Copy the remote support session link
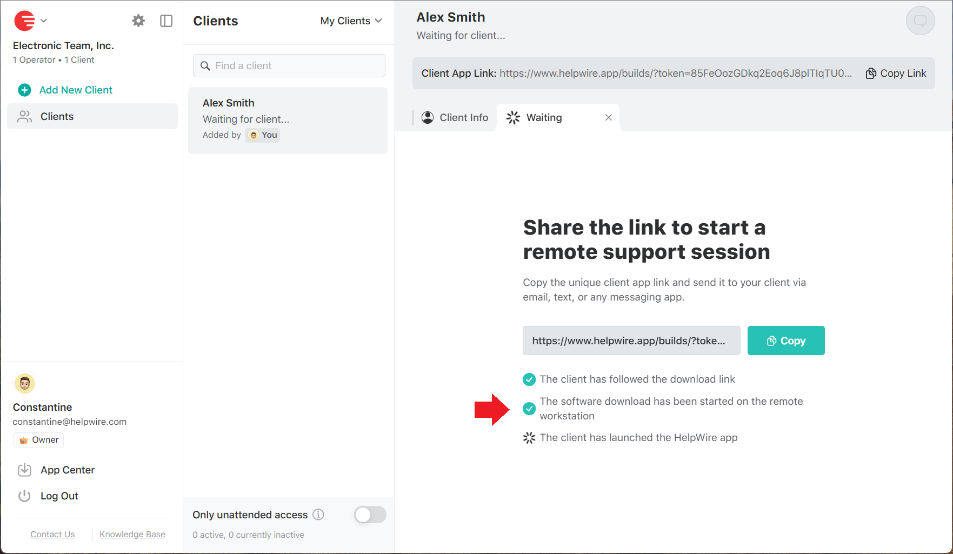This screenshot has height=554, width=953. (x=786, y=341)
